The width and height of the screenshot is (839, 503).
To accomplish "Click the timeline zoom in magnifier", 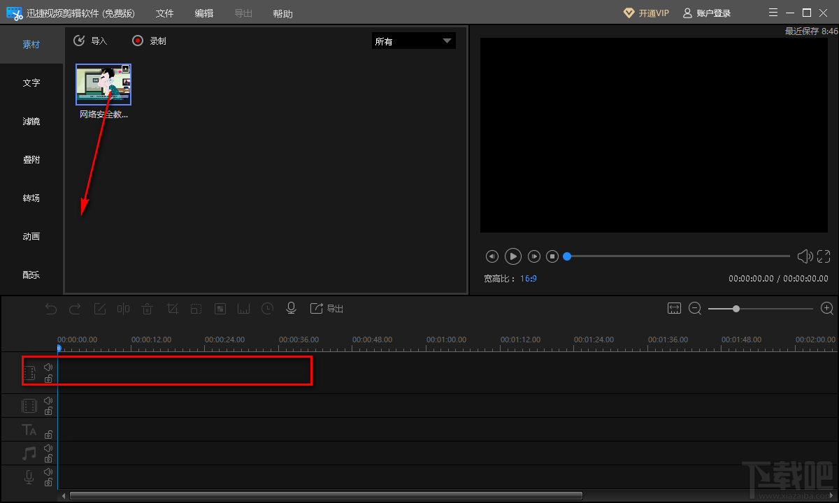I will (x=827, y=308).
